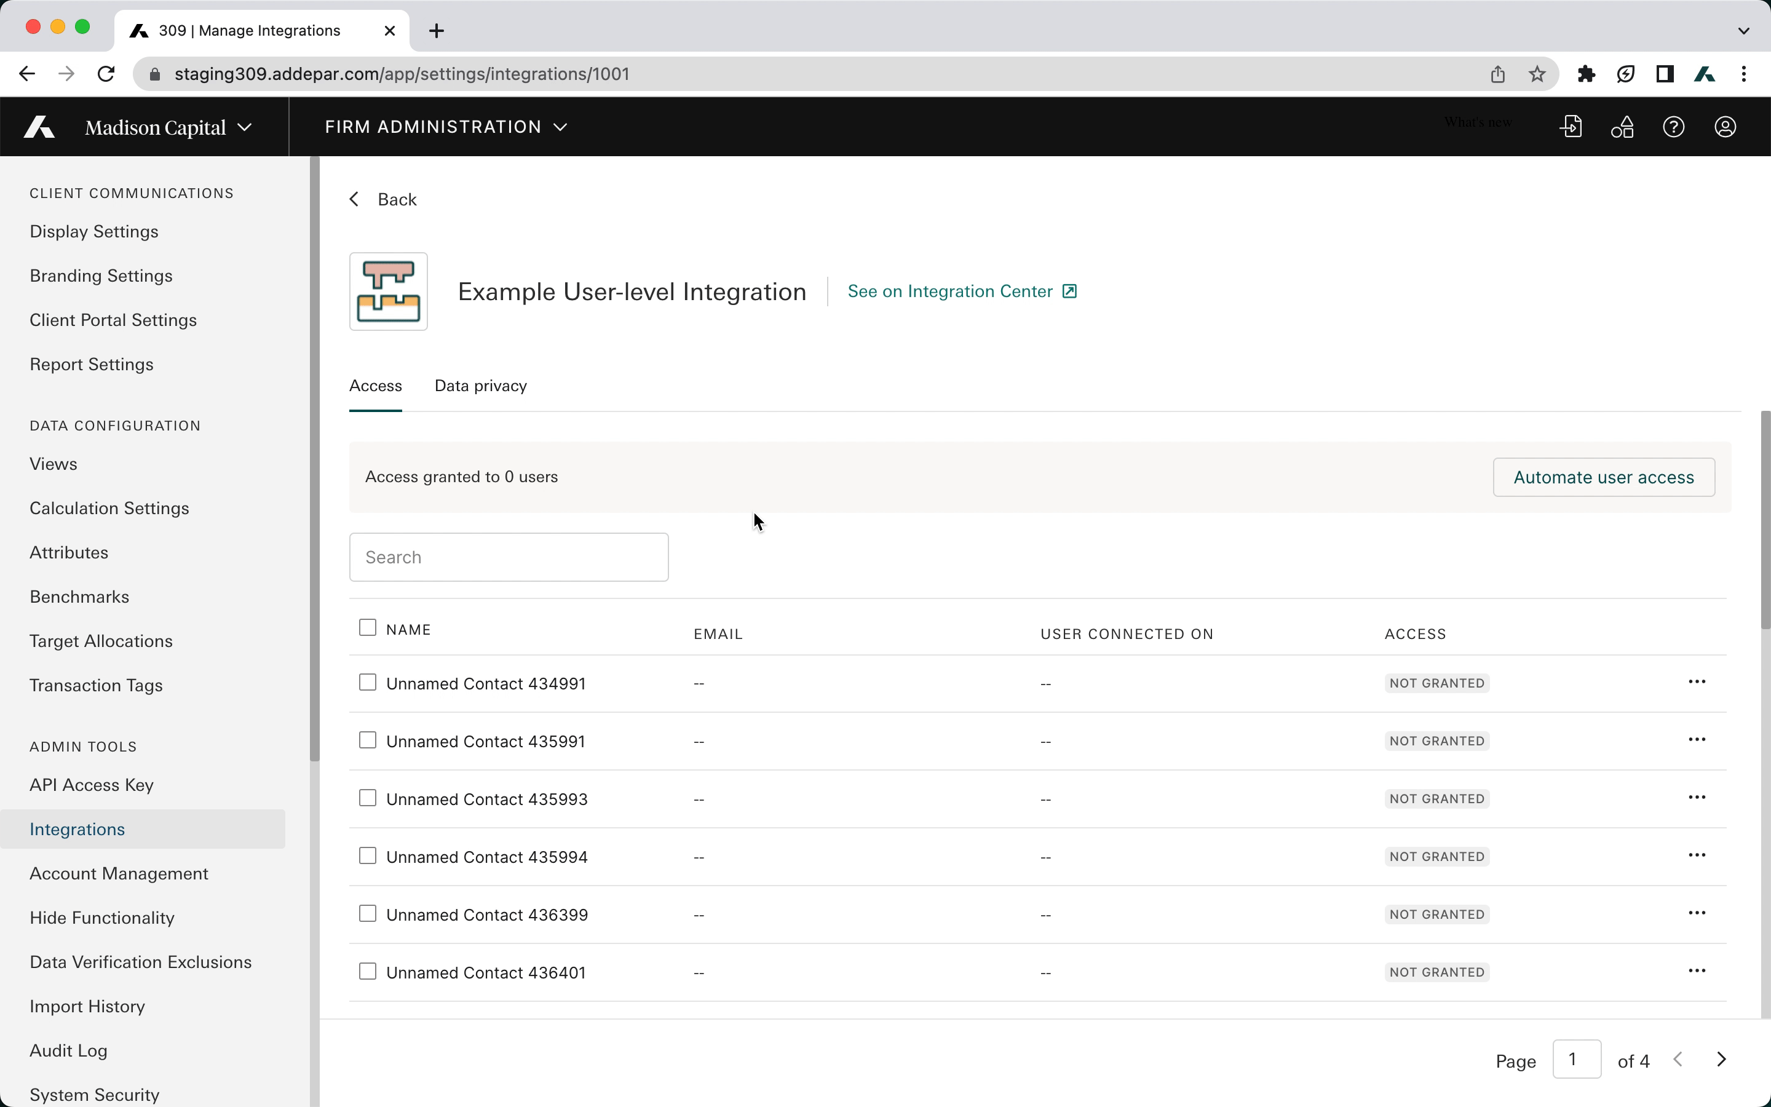
Task: Click into the Search input field
Action: click(509, 557)
